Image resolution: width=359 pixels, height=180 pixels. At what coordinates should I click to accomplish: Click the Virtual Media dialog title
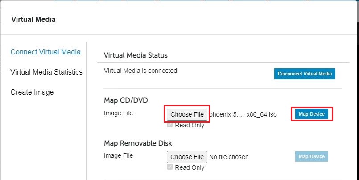click(33, 19)
